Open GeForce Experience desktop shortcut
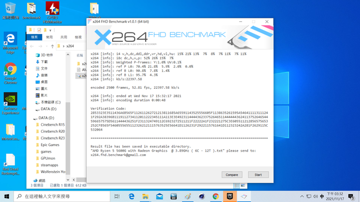The height and width of the screenshot is (202, 360). point(10,104)
